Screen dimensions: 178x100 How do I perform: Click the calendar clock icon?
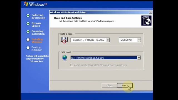(64, 40)
